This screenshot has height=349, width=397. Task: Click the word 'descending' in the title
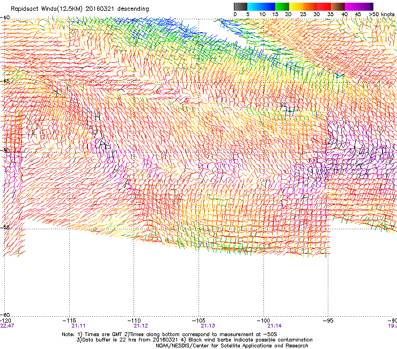[x=133, y=9]
